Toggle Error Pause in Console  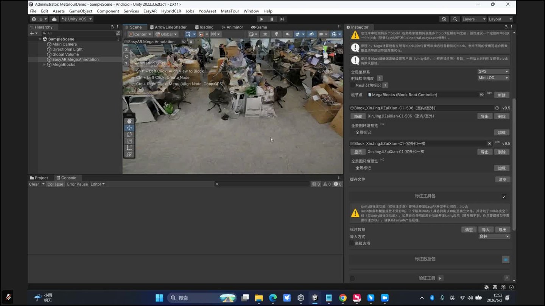77,184
